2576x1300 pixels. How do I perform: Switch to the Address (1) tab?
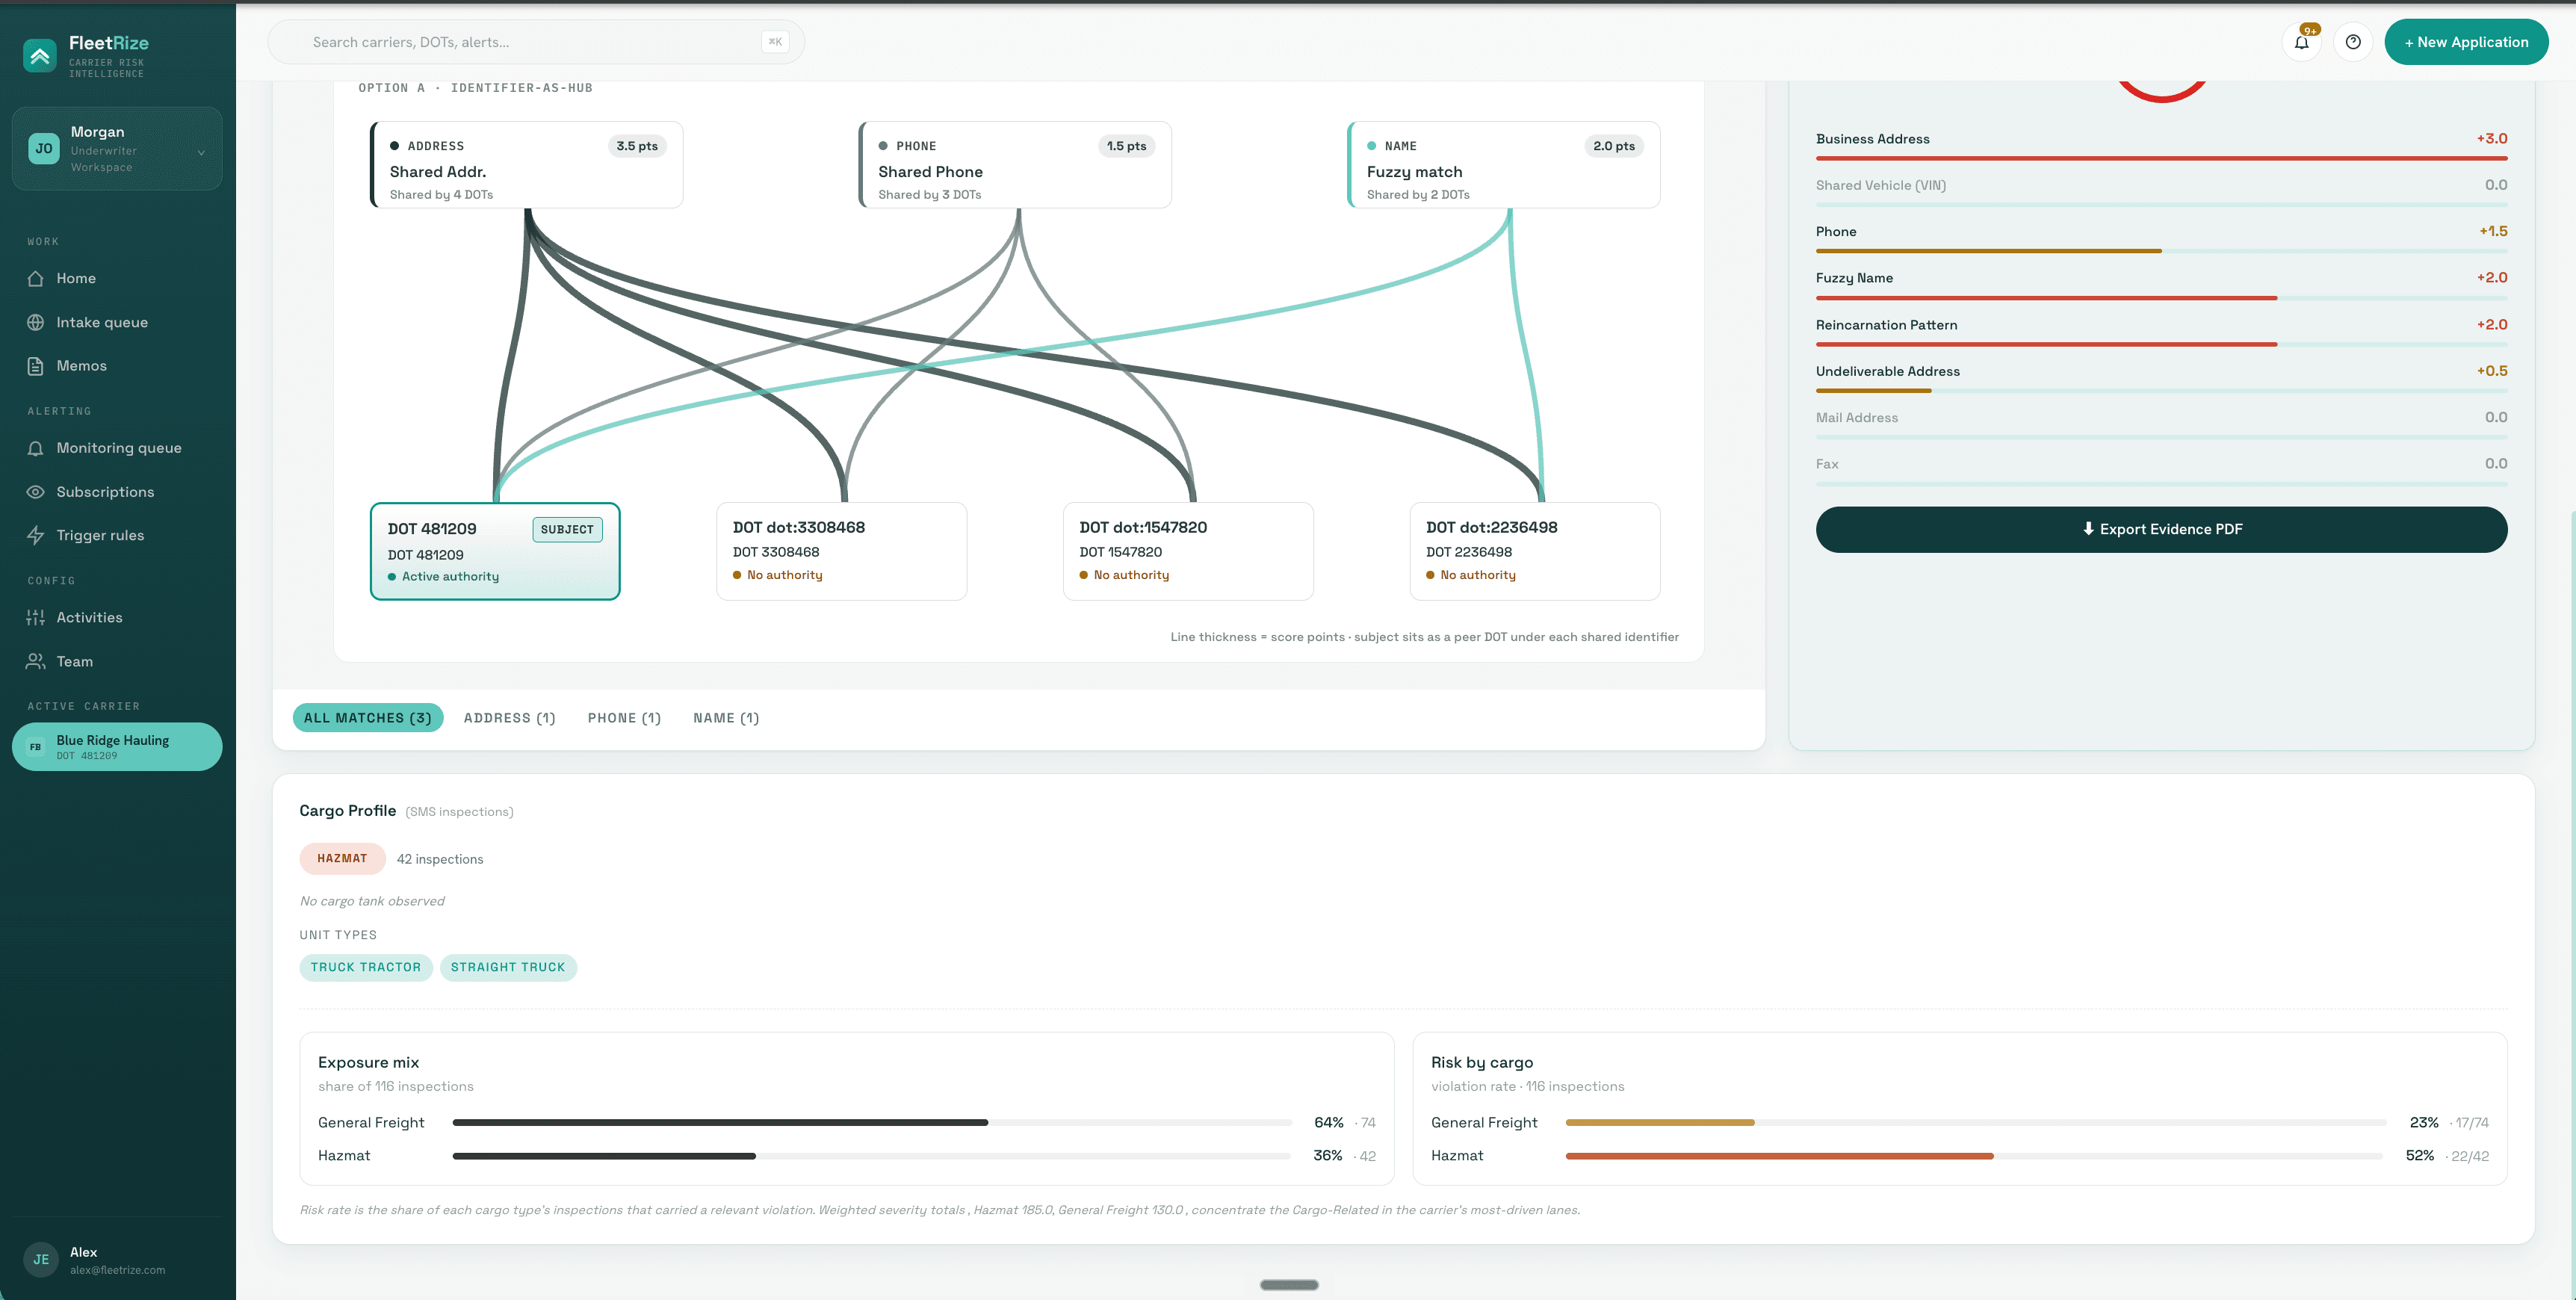click(x=509, y=718)
